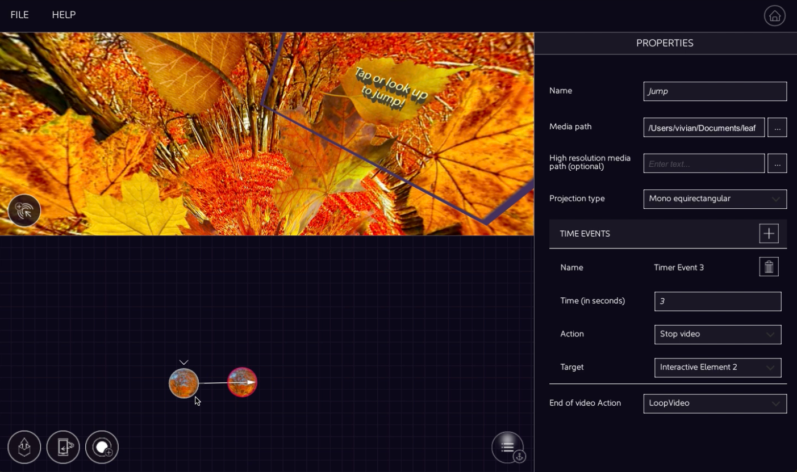Viewport: 797px width, 472px height.
Task: Open the Target dropdown for Interactive Element 2
Action: click(x=717, y=367)
